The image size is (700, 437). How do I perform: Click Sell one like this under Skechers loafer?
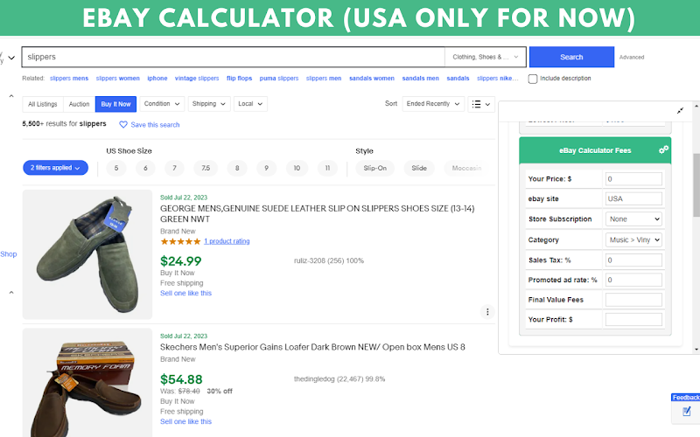[x=185, y=421]
